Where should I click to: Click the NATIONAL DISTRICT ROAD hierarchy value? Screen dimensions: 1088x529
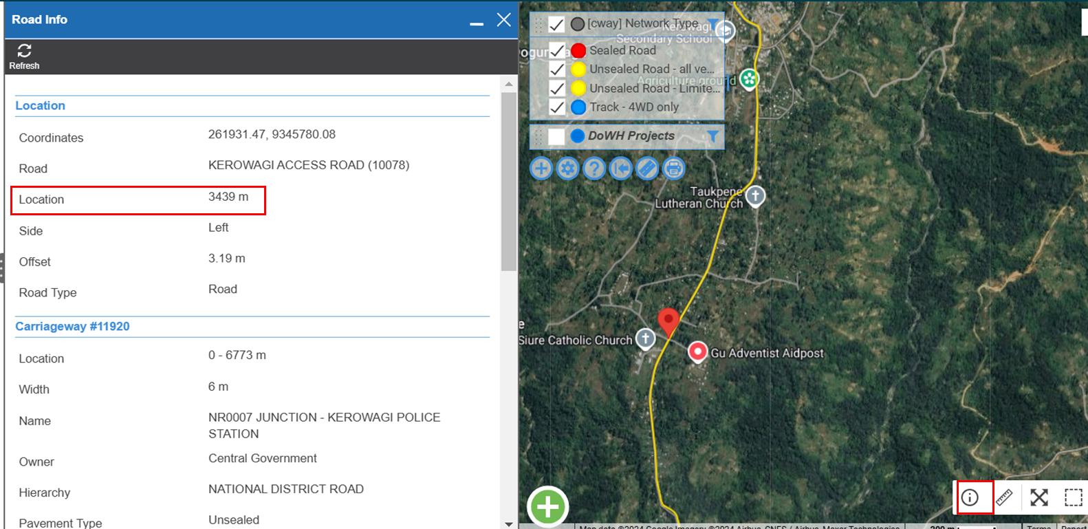(286, 489)
